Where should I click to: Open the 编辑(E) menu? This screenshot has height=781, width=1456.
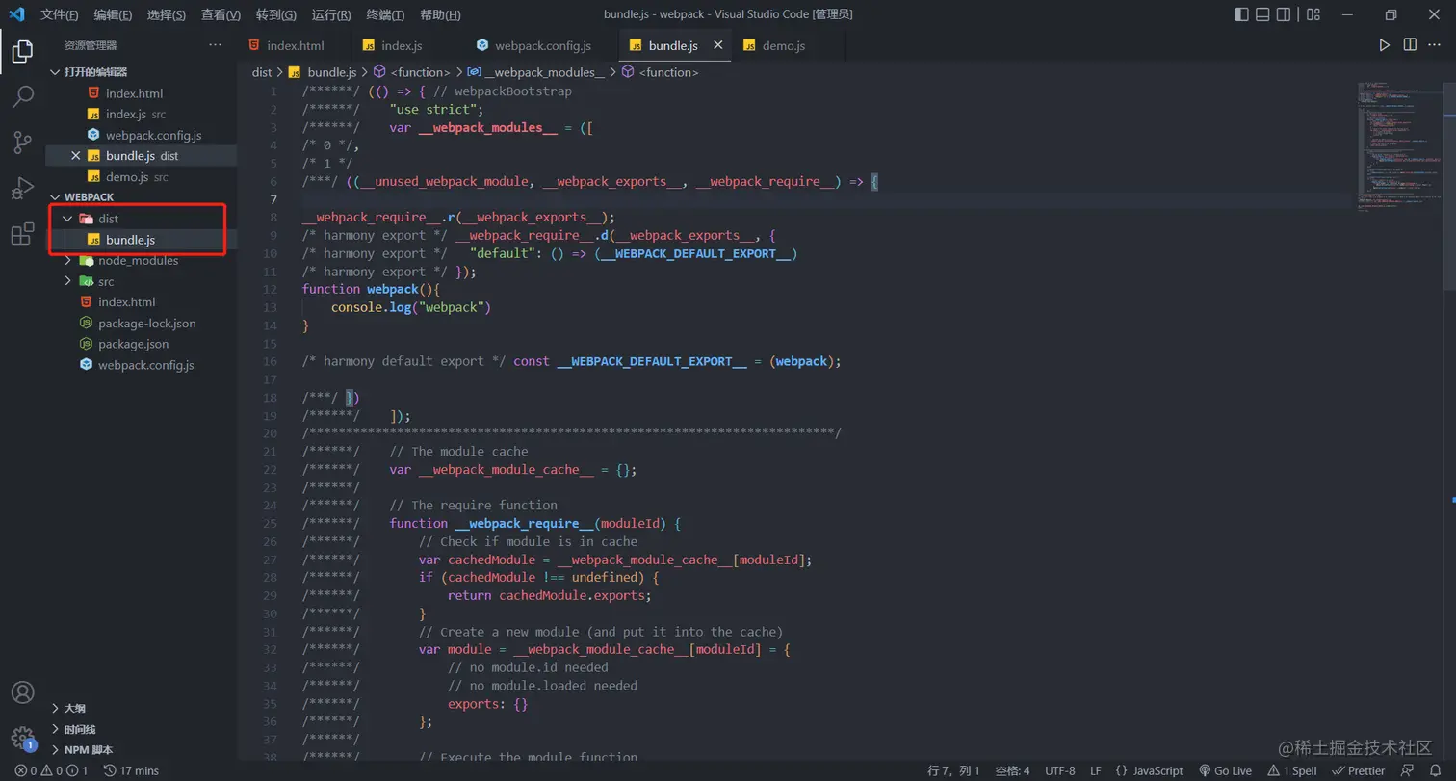click(x=114, y=15)
